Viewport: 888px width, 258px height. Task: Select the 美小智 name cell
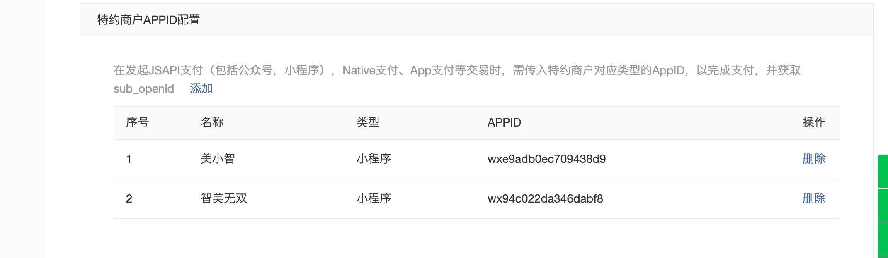pos(218,159)
